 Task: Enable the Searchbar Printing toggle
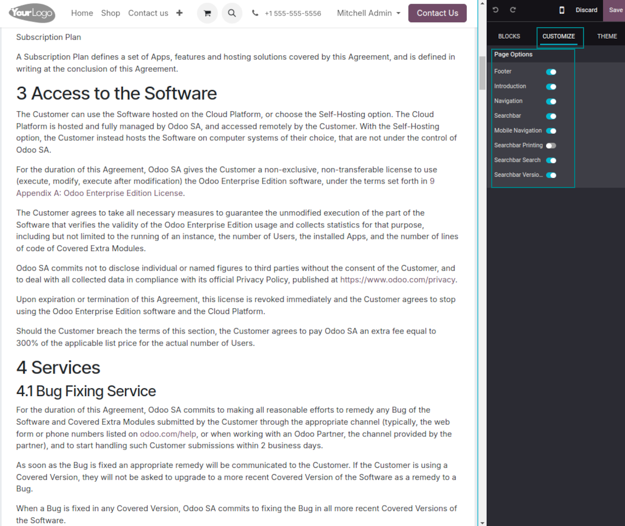(x=551, y=145)
